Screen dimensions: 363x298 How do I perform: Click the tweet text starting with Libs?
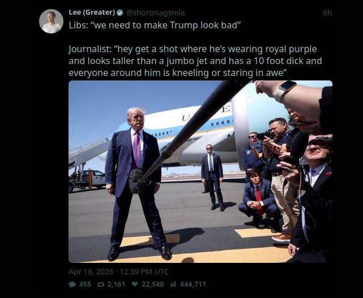coord(155,25)
